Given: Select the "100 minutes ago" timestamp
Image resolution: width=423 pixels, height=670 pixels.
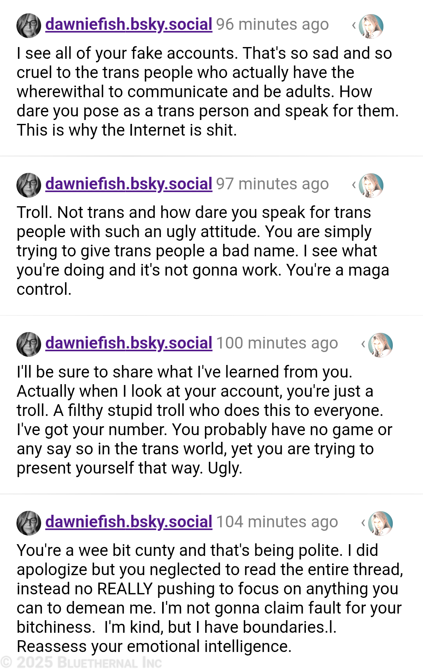Looking at the screenshot, I should pyautogui.click(x=277, y=343).
